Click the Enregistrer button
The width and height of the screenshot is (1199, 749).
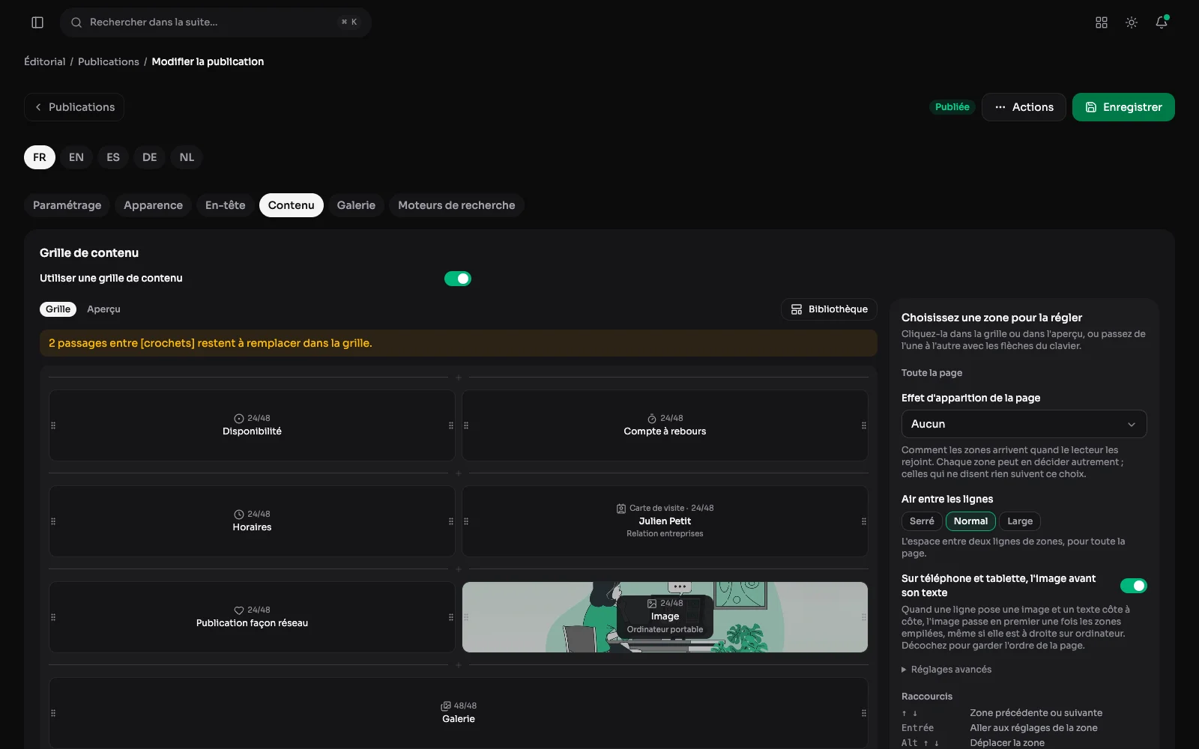(x=1123, y=107)
